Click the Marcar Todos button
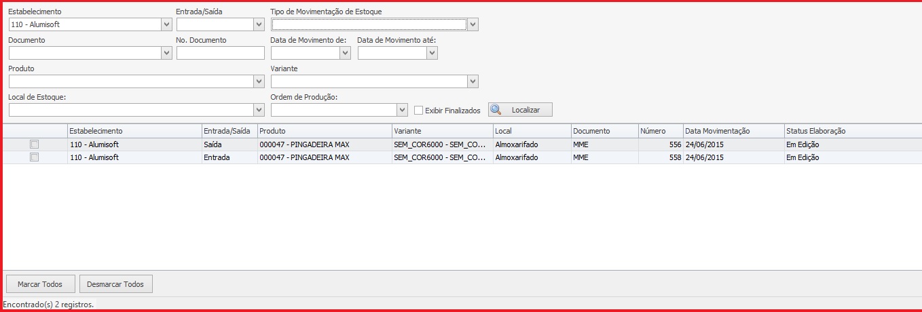This screenshot has height=312, width=922. [40, 284]
